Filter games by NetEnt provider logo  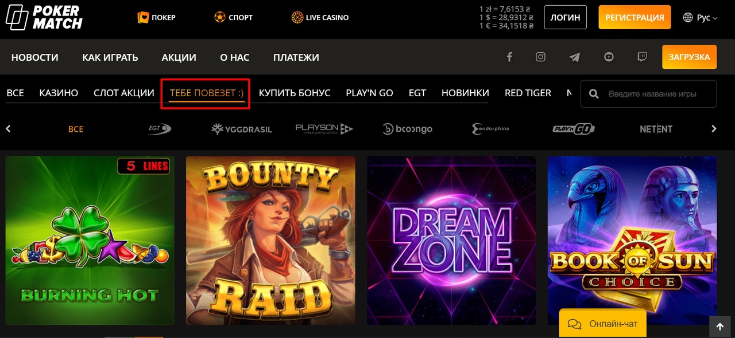[656, 129]
